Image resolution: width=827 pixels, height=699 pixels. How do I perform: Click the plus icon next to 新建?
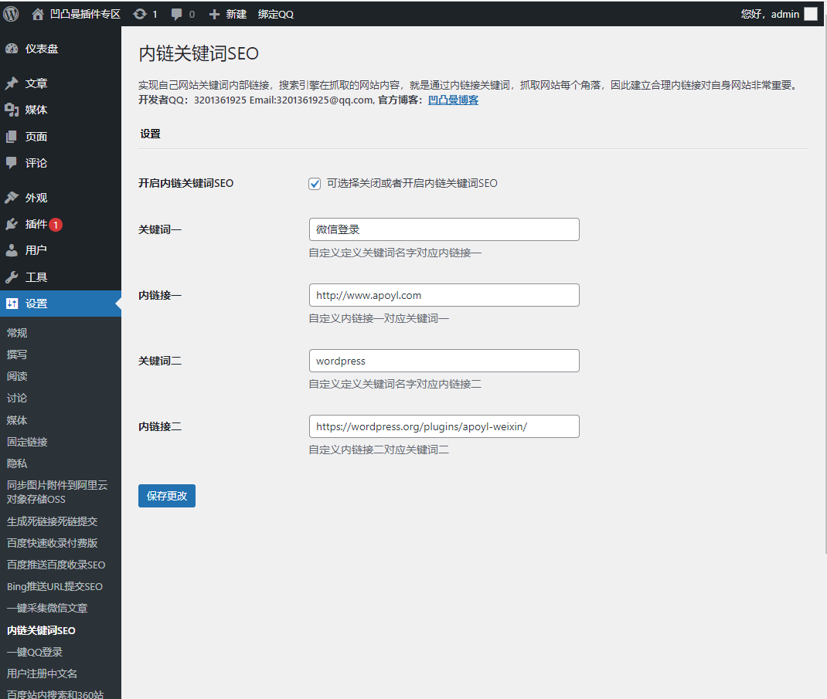click(214, 14)
